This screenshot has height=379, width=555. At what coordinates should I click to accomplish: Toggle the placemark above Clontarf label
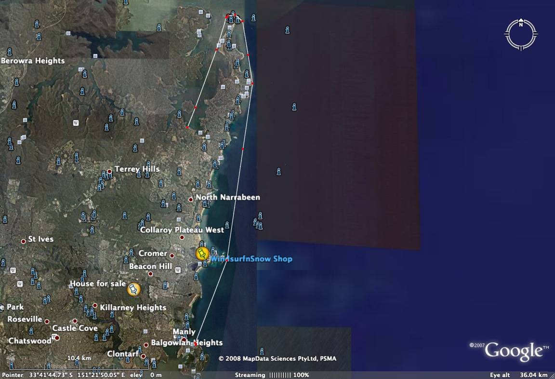139,351
